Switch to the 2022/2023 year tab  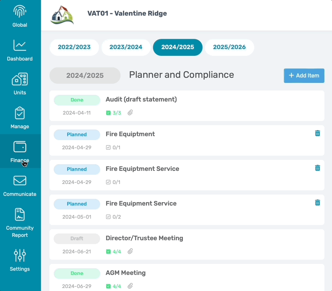(x=74, y=47)
